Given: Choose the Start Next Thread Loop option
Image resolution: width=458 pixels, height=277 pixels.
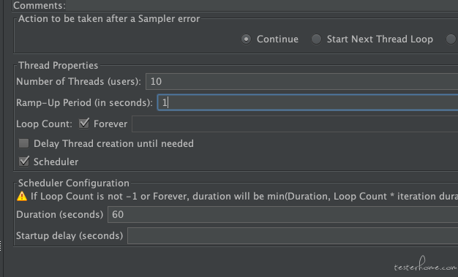Looking at the screenshot, I should pos(316,39).
